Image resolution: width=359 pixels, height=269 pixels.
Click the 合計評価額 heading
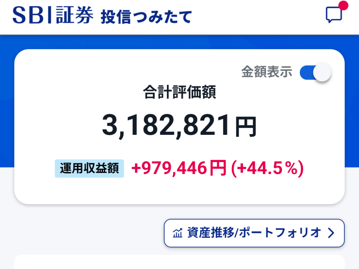click(x=179, y=93)
